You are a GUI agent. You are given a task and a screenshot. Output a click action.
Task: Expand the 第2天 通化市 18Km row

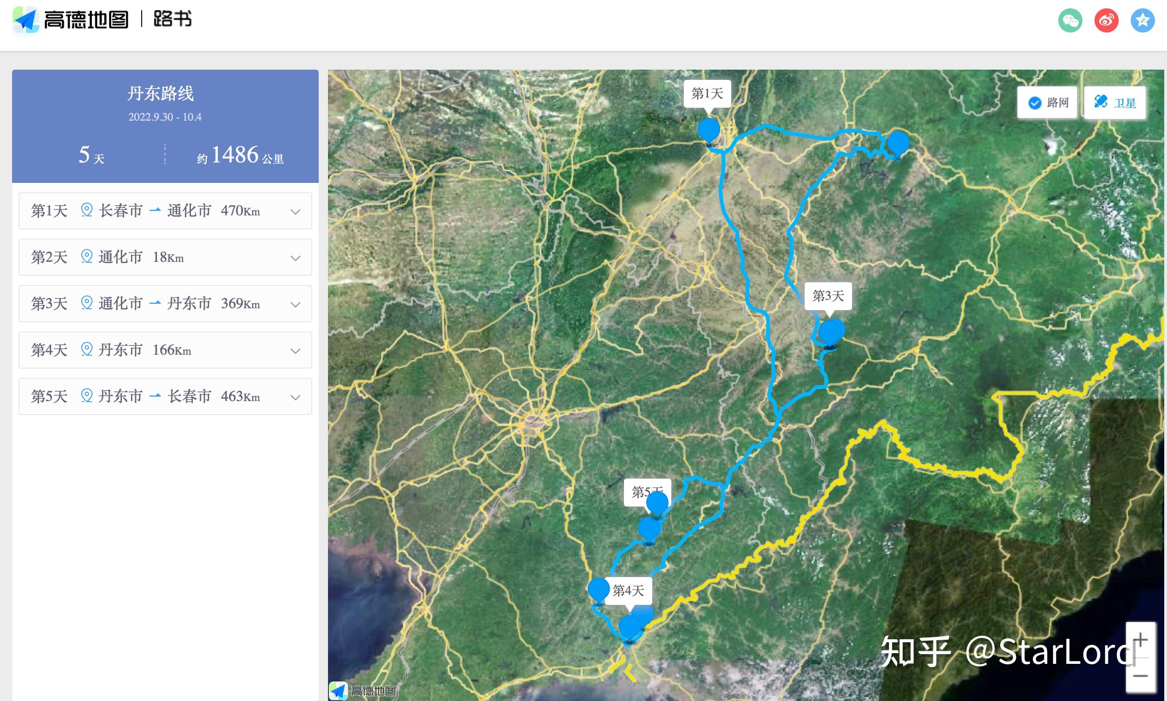click(x=295, y=258)
